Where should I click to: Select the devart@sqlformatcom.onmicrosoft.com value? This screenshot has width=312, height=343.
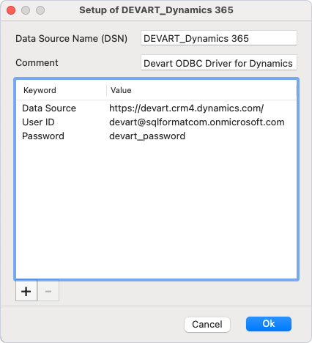coord(197,122)
